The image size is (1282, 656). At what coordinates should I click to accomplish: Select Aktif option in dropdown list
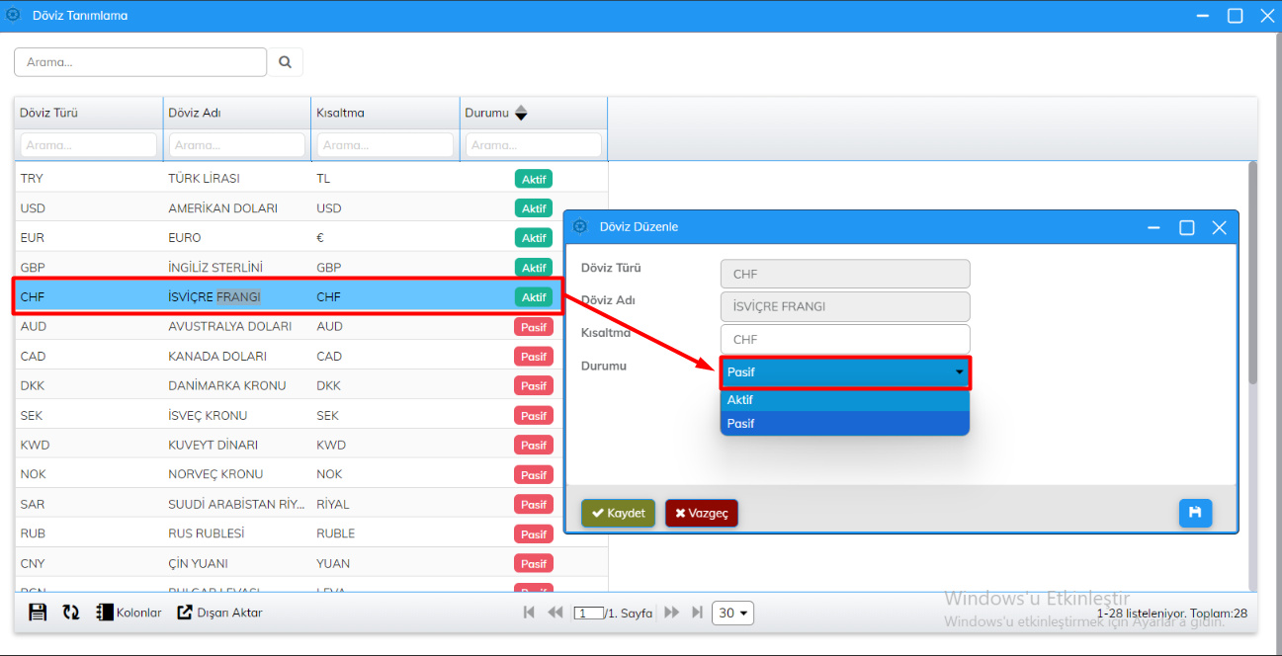tap(845, 400)
